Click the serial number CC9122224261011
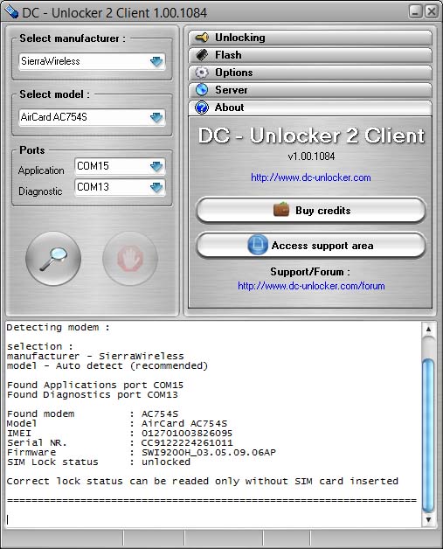443x549 pixels. 187,442
